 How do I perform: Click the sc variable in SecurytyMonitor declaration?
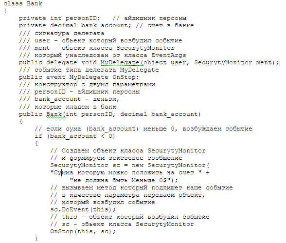[116, 166]
